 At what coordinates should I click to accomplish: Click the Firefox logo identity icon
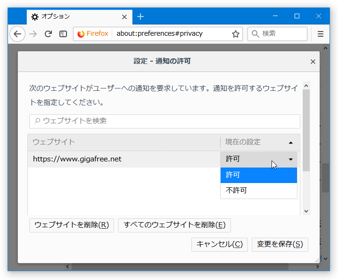pyautogui.click(x=81, y=34)
